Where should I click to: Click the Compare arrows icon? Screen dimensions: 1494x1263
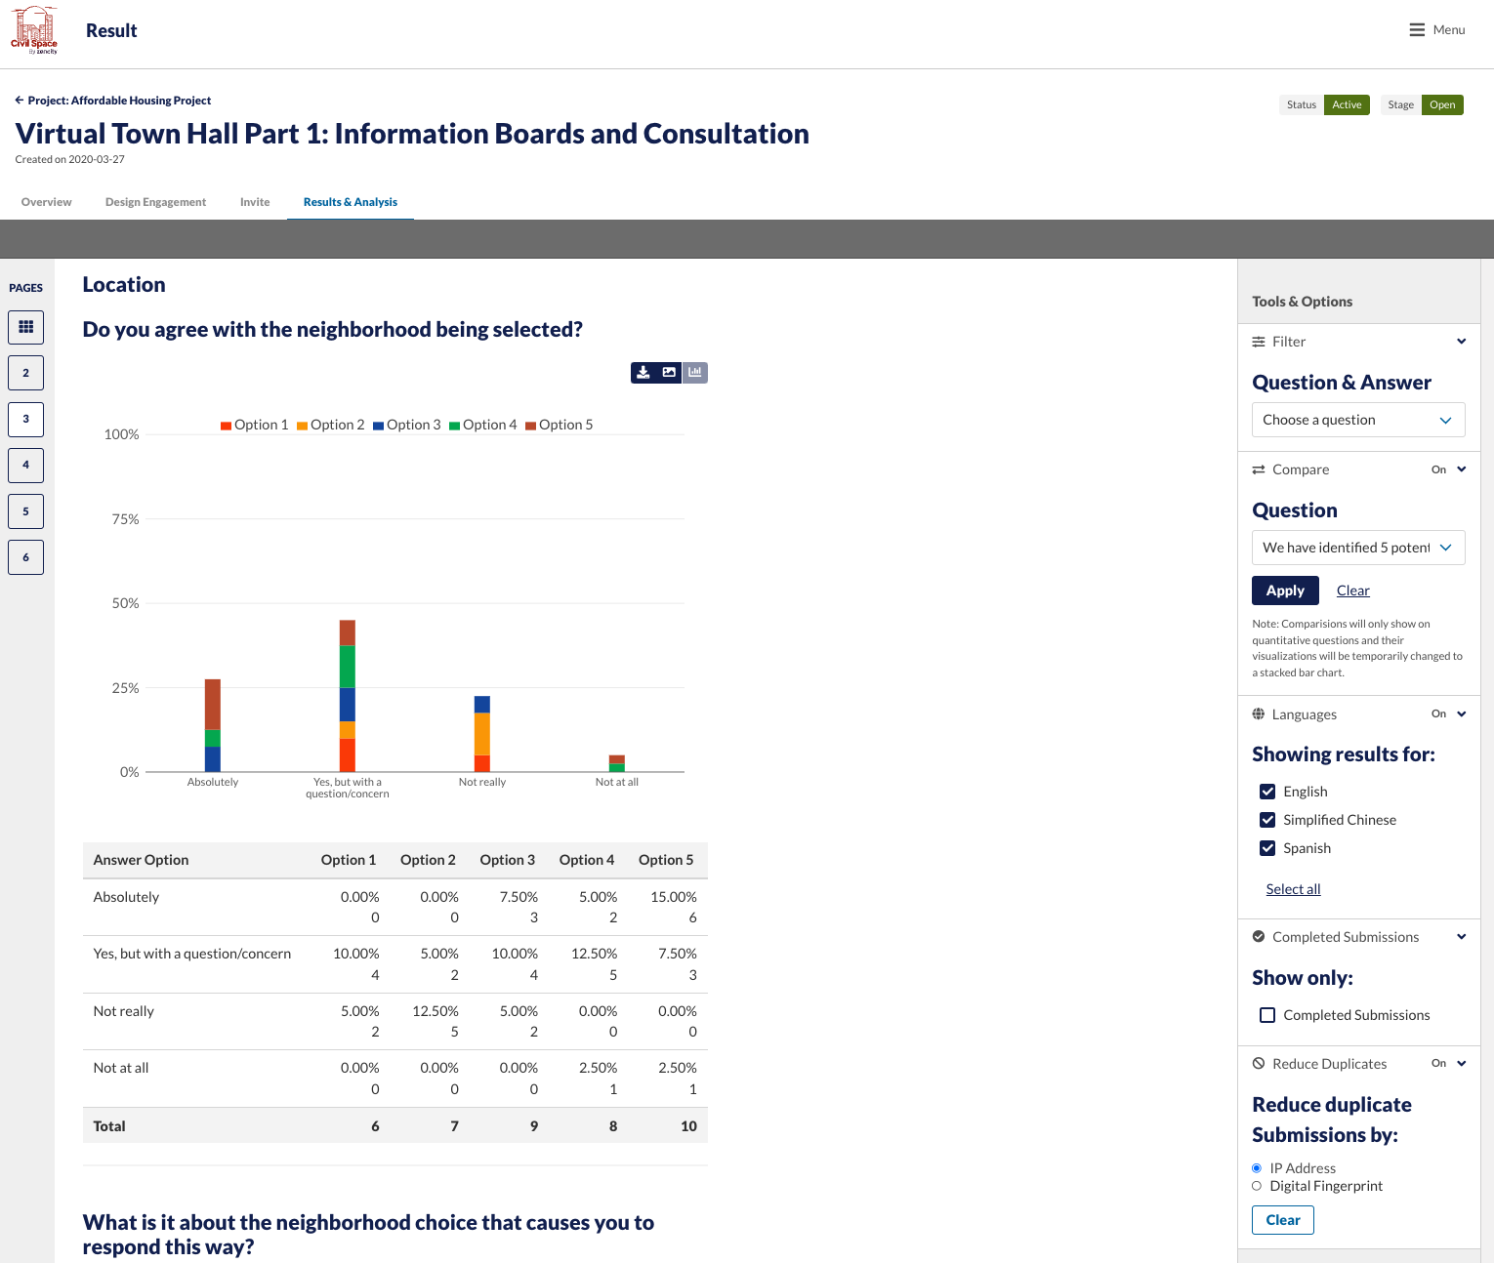1259,469
